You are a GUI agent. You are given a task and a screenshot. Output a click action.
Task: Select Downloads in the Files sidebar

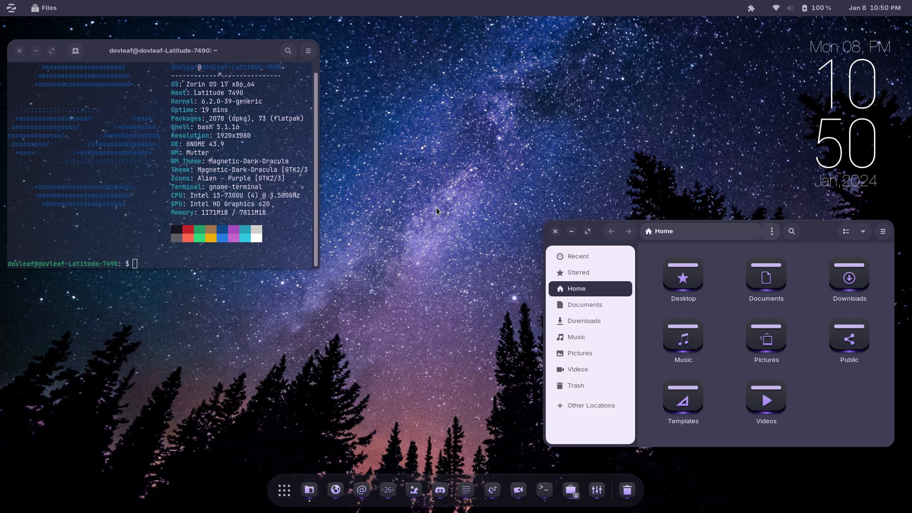[x=584, y=321]
